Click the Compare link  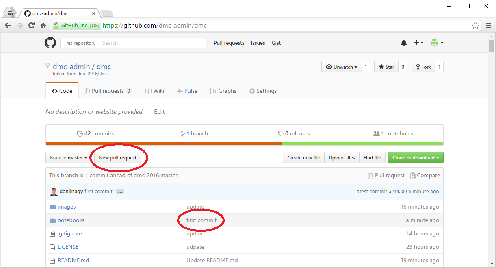(425, 175)
